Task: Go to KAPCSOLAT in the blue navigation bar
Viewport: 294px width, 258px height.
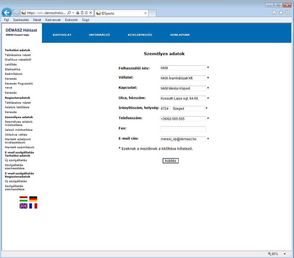Action: 62,35
